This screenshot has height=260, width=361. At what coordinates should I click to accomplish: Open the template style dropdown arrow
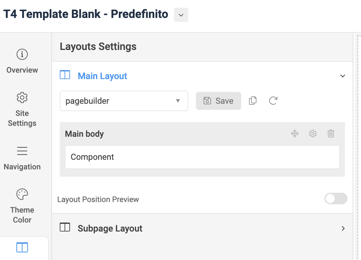181,15
